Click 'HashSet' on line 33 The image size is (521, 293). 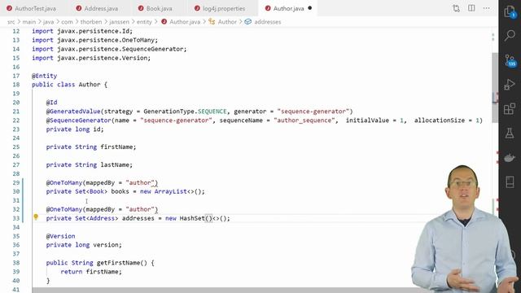[192, 218]
